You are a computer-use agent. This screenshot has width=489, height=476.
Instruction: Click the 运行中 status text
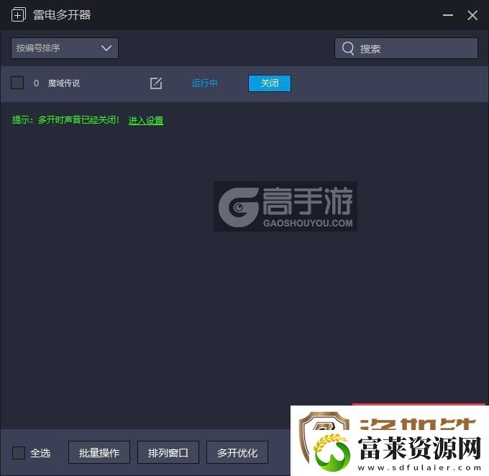pyautogui.click(x=204, y=83)
